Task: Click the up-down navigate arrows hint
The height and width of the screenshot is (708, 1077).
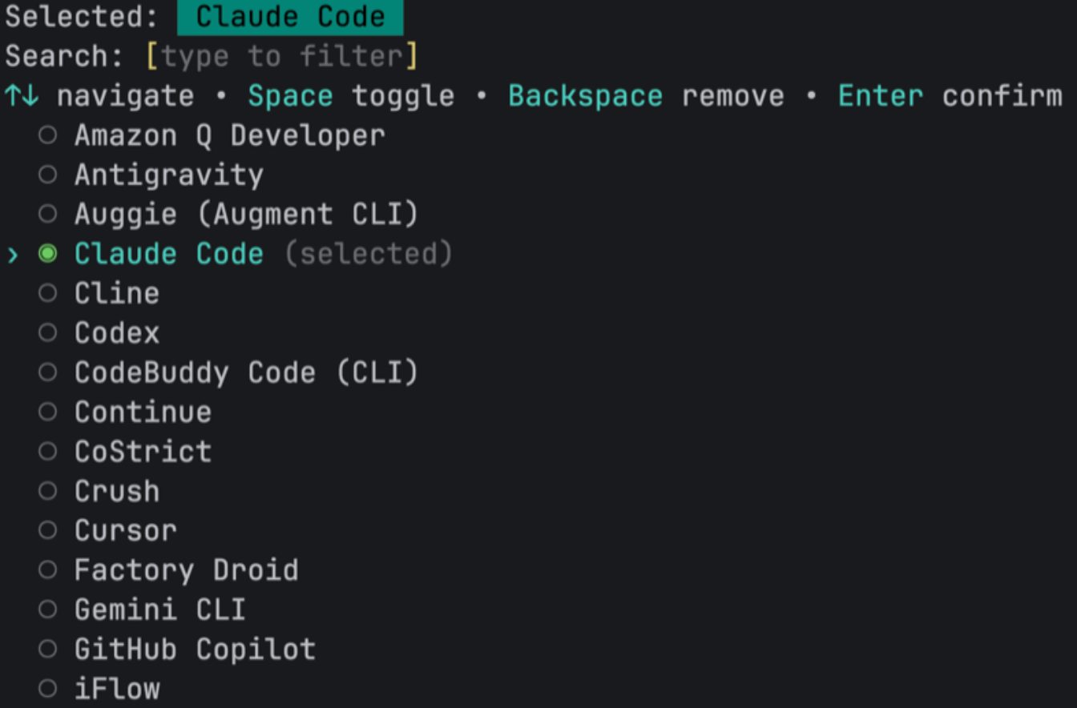Action: pyautogui.click(x=21, y=96)
